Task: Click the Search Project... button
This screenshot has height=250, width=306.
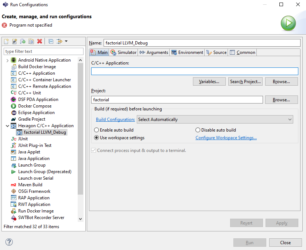Action: (245, 82)
